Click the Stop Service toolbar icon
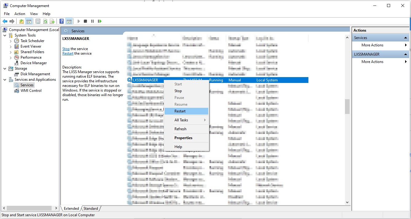This screenshot has width=411, height=219. pos(85,21)
